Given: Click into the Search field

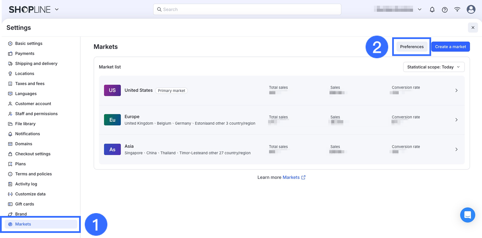Looking at the screenshot, I should (x=247, y=9).
